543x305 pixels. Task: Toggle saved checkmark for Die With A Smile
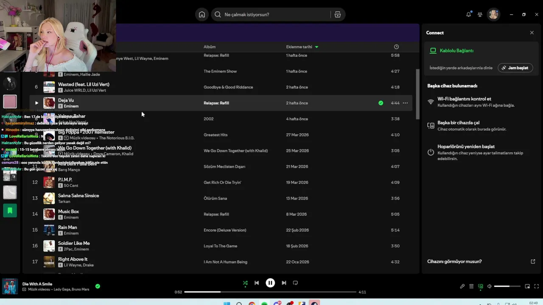point(98,286)
